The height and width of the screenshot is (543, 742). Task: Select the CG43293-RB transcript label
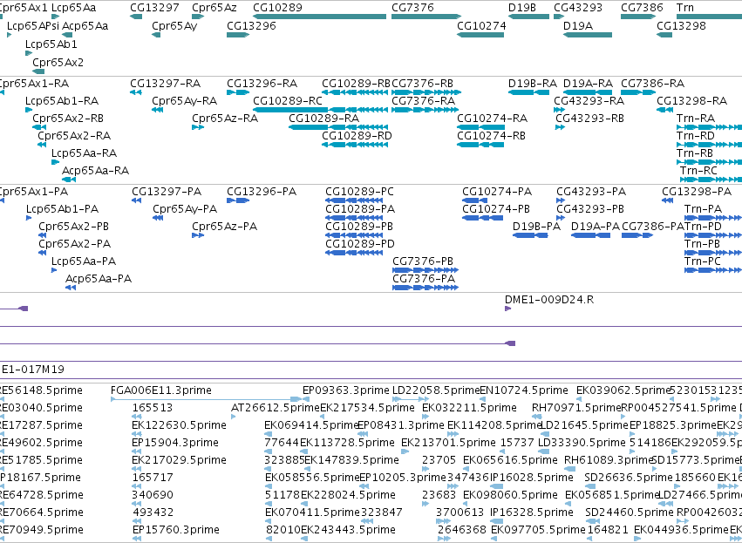(589, 119)
